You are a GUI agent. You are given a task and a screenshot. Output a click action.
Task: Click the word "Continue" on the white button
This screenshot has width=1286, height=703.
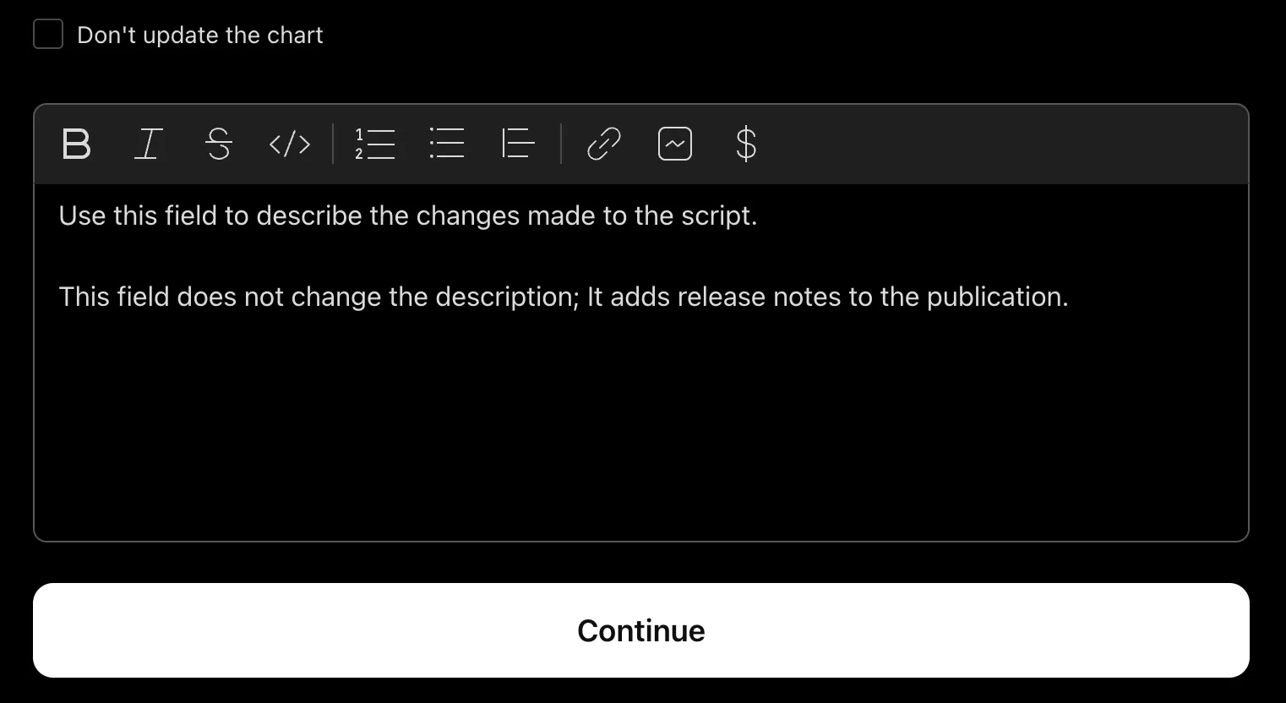pos(640,631)
